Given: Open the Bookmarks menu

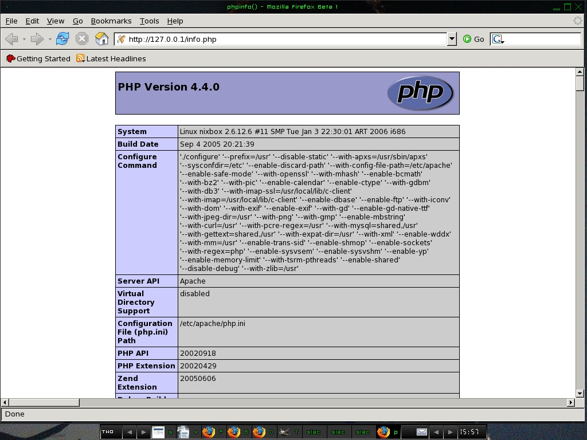Looking at the screenshot, I should [x=111, y=21].
